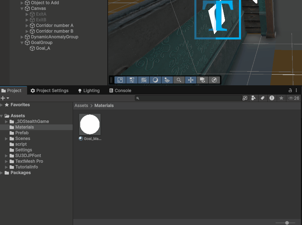Select the Goal_Ma material thumbnail
This screenshot has width=302, height=225.
click(x=90, y=125)
